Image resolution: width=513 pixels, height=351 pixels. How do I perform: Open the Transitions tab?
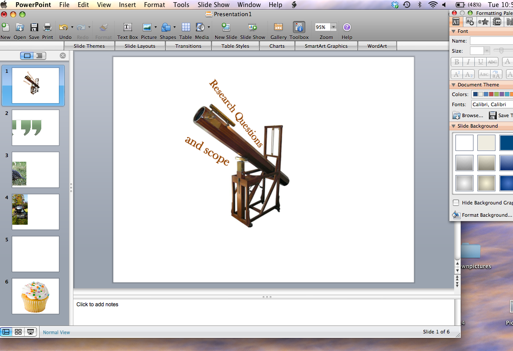click(188, 46)
